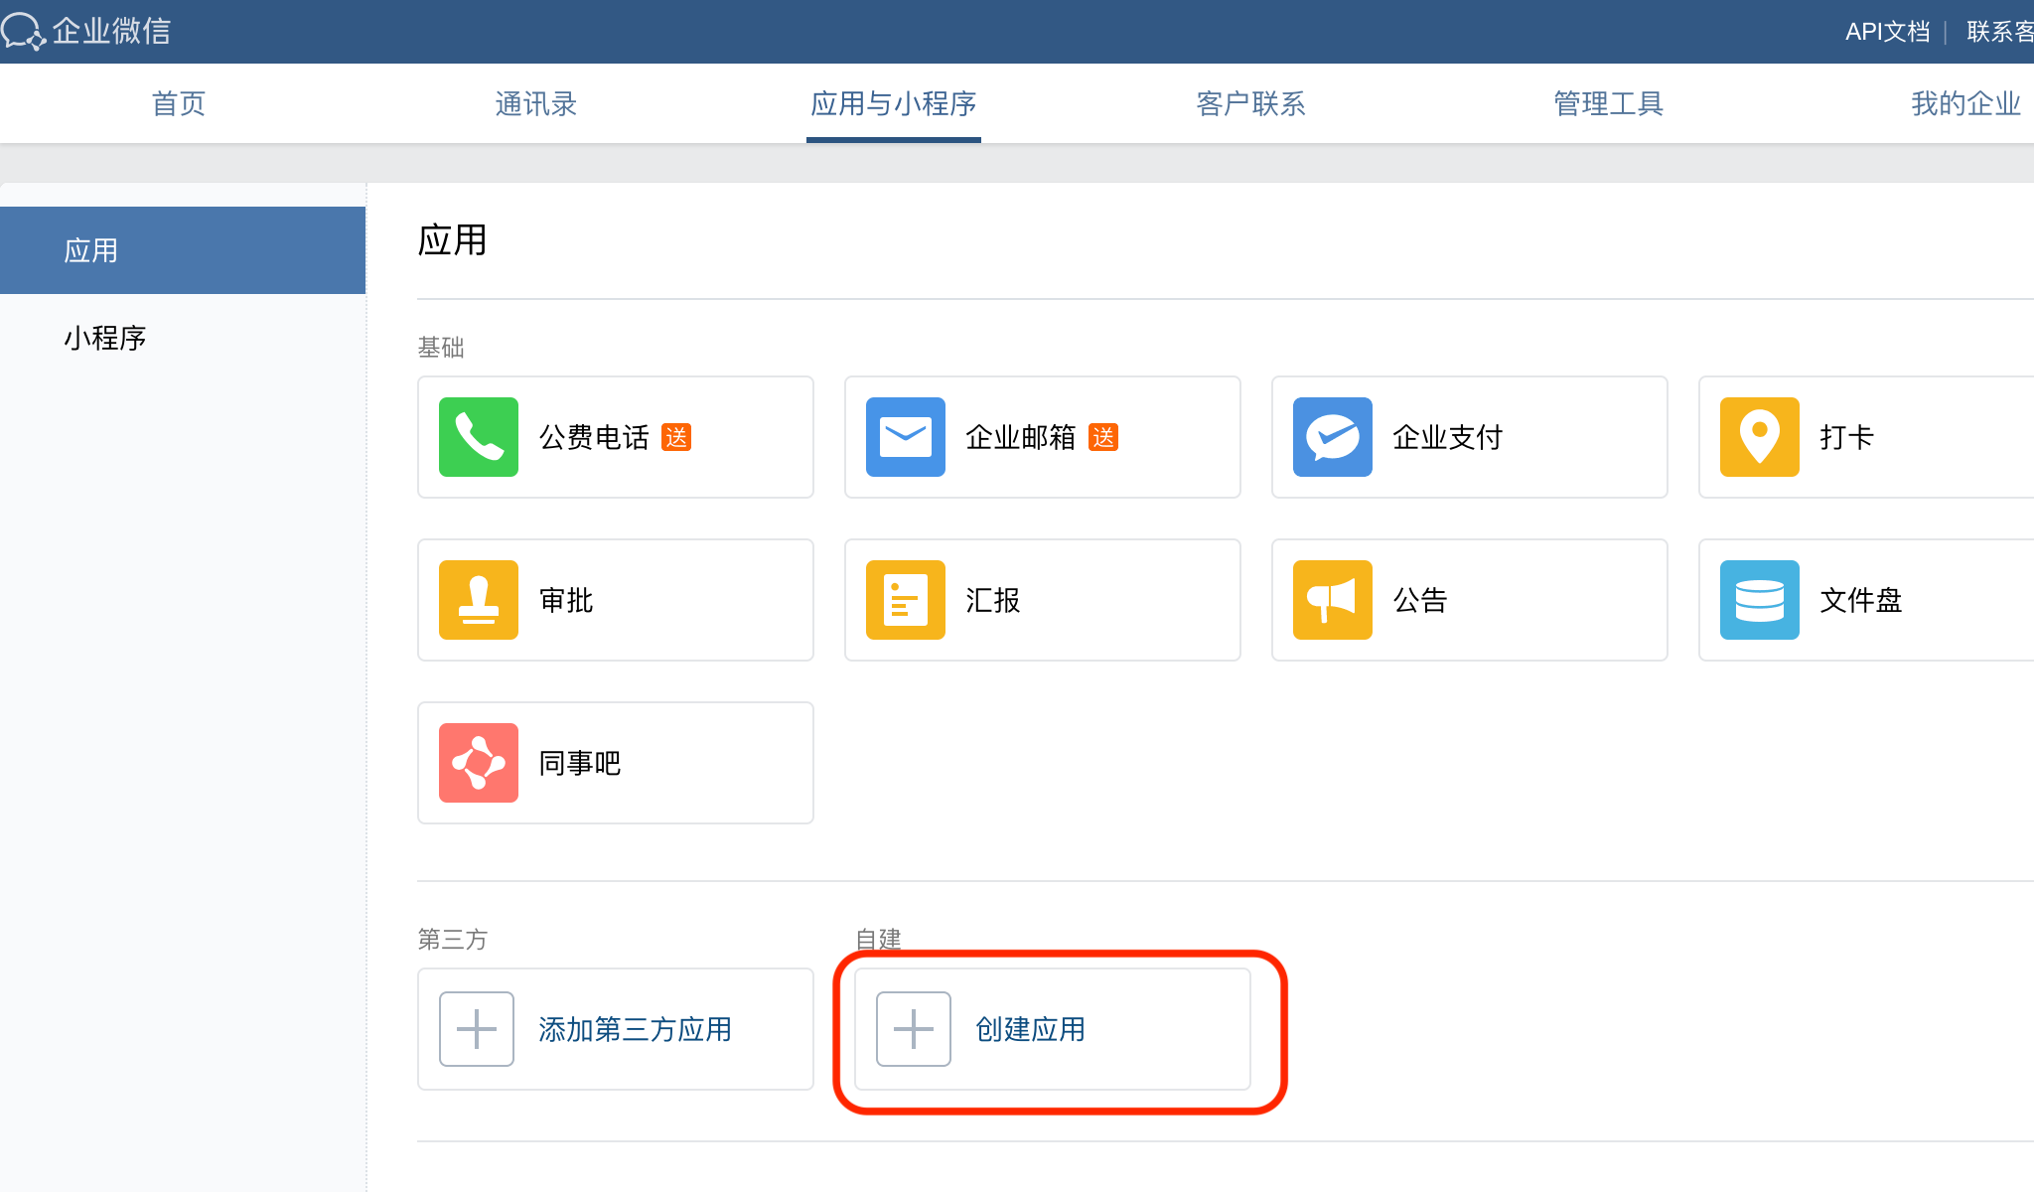Image resolution: width=2034 pixels, height=1192 pixels.
Task: Open the 管理工具 tab
Action: coord(1609,103)
